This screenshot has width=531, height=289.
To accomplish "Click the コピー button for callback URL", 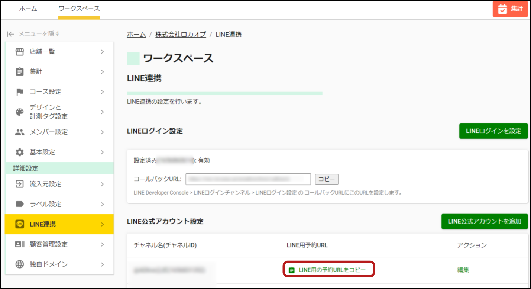I will pos(327,179).
